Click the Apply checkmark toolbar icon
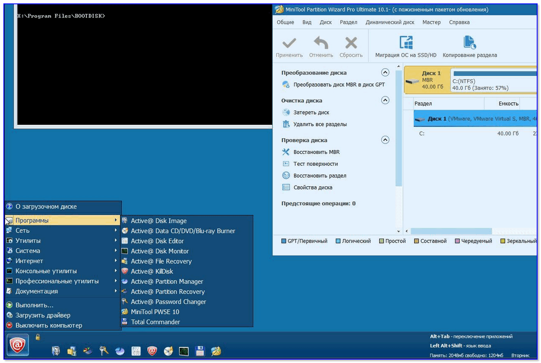This screenshot has width=541, height=363. [289, 43]
